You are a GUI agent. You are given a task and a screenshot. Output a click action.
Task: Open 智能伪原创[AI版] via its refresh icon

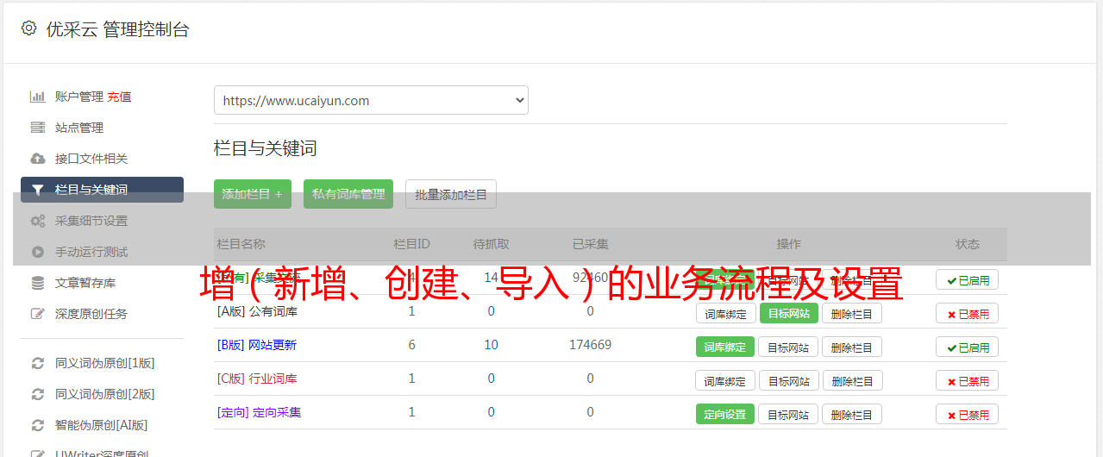tap(37, 425)
